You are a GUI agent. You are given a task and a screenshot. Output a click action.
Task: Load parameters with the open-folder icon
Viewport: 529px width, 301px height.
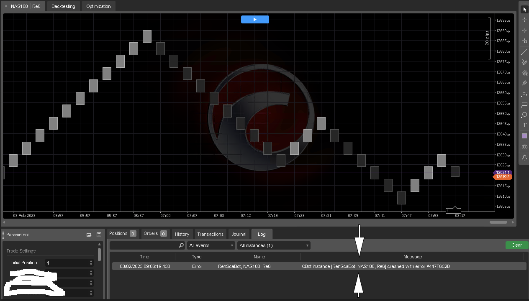click(89, 235)
